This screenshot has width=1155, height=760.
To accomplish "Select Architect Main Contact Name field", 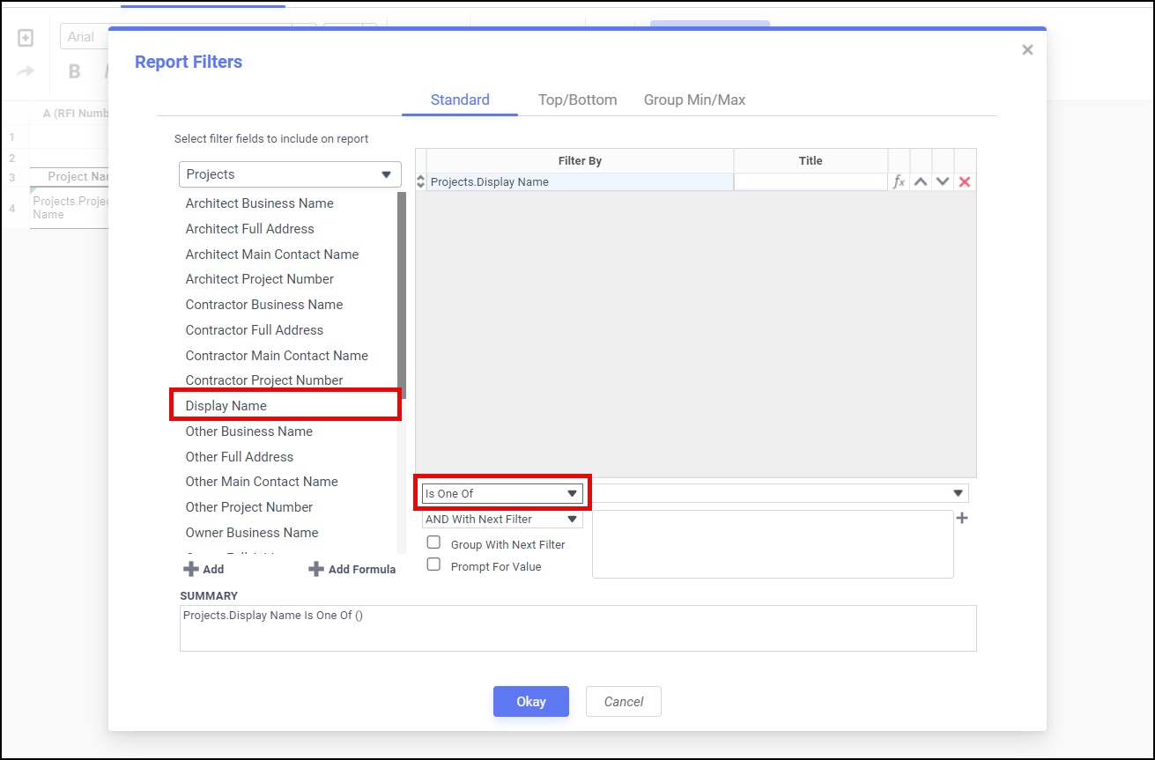I will [272, 255].
